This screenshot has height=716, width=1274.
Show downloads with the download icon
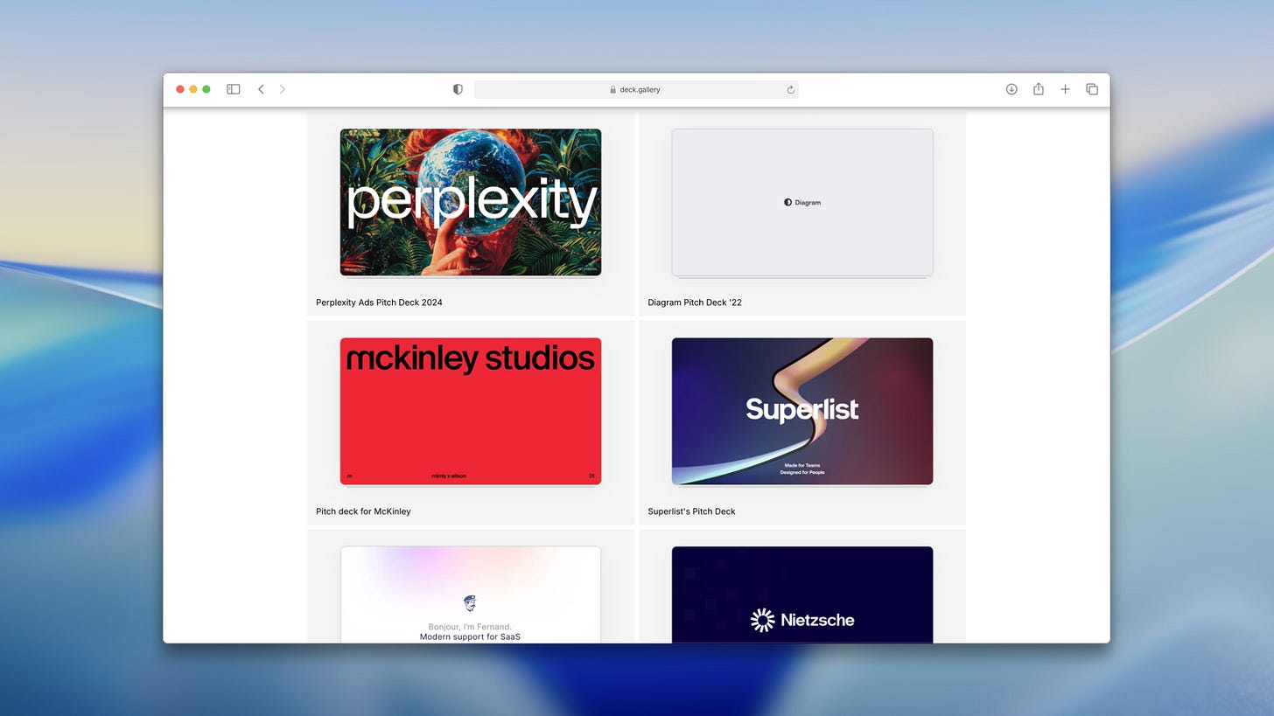point(1011,89)
